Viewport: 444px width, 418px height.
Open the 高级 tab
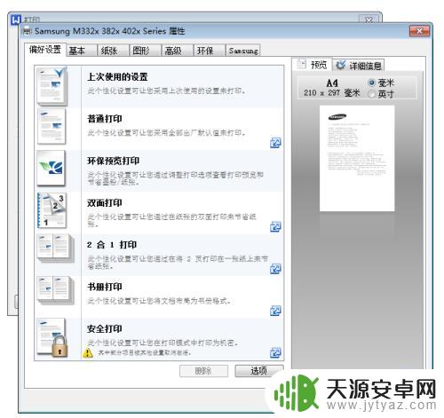[x=178, y=51]
